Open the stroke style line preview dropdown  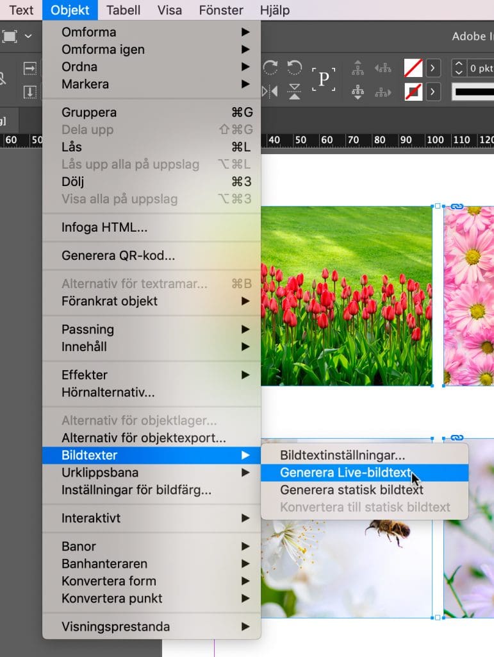tap(473, 92)
